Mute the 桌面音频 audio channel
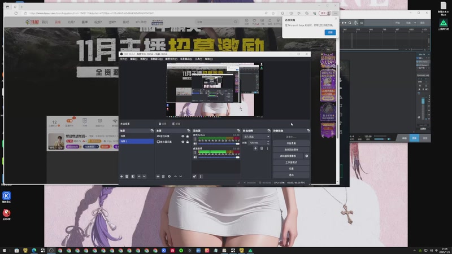 click(x=195, y=157)
